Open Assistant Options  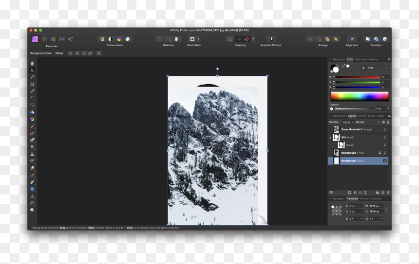[x=271, y=39]
